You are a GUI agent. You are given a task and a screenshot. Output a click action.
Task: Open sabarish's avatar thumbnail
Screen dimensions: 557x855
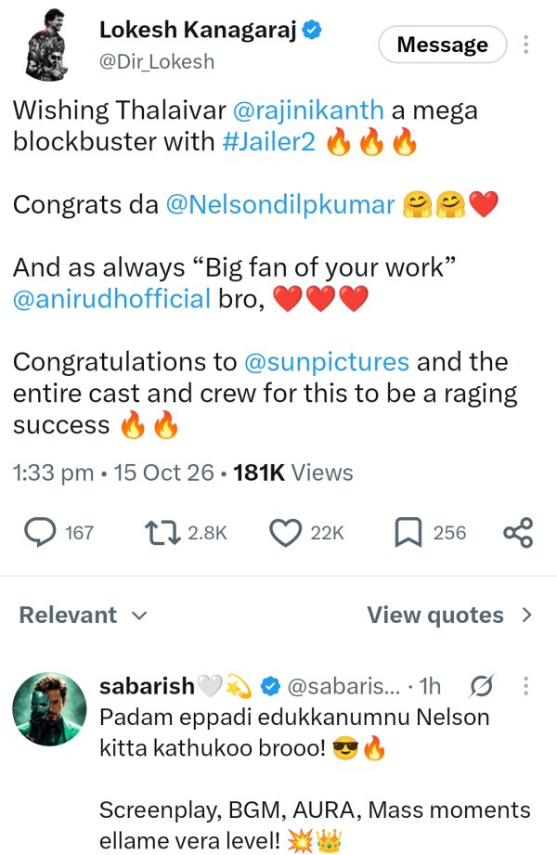tap(49, 709)
